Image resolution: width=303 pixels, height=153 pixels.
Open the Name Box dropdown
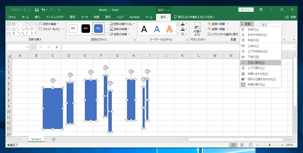pos(27,47)
